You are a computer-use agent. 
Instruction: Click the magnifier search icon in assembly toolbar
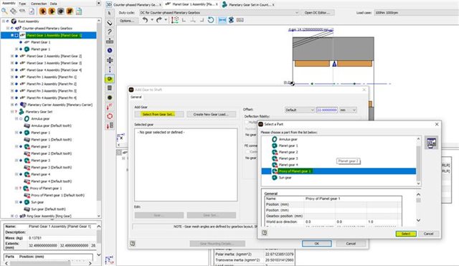coord(5,11)
